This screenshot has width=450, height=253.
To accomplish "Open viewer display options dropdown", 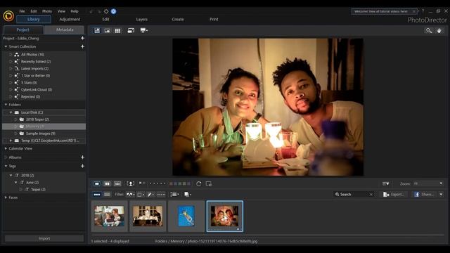I will pos(386,183).
